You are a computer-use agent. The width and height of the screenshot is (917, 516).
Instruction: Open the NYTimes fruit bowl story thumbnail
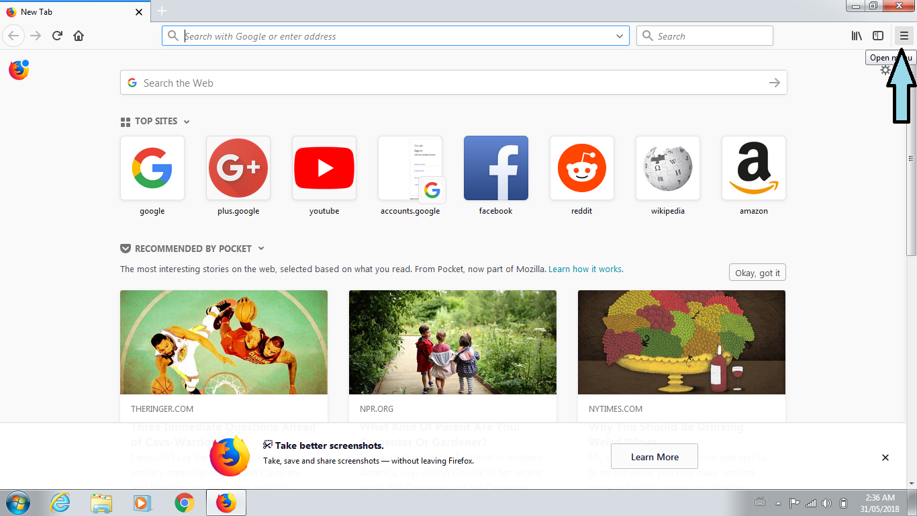click(x=681, y=342)
